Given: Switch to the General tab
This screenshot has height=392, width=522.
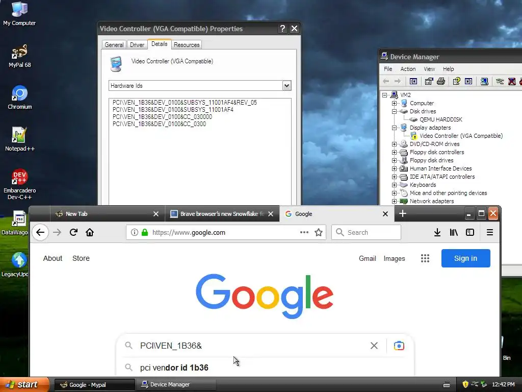Looking at the screenshot, I should coord(114,45).
